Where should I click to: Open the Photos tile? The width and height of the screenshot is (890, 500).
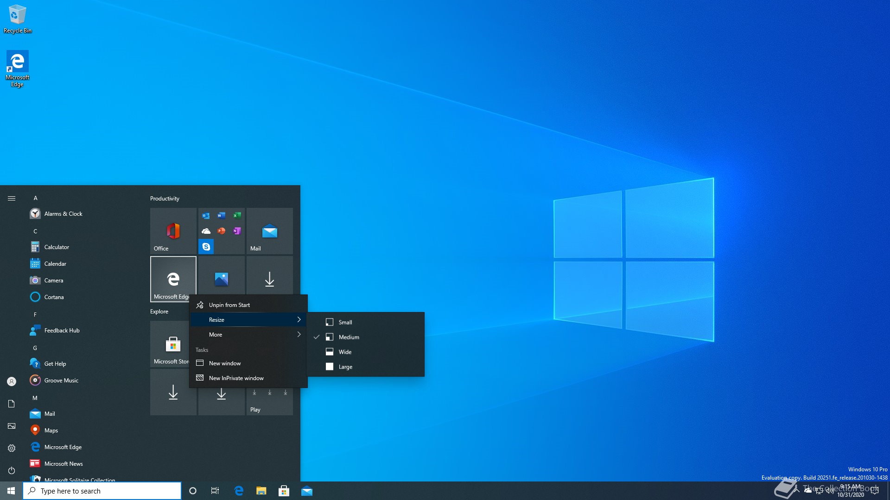(x=221, y=275)
